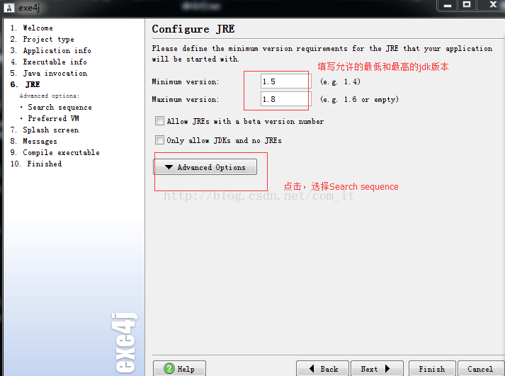Open the Executable info step

[x=55, y=62]
